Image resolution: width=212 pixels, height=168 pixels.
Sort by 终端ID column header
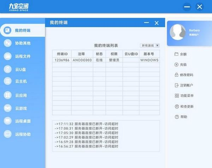[x=62, y=54]
